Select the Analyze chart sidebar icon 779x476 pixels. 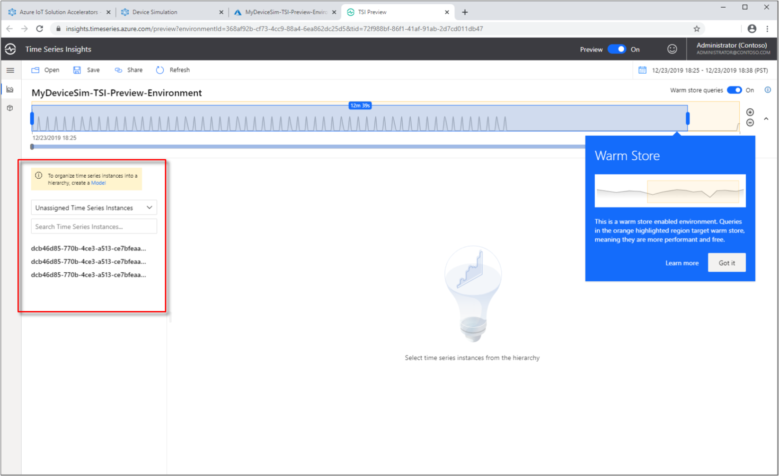[10, 89]
